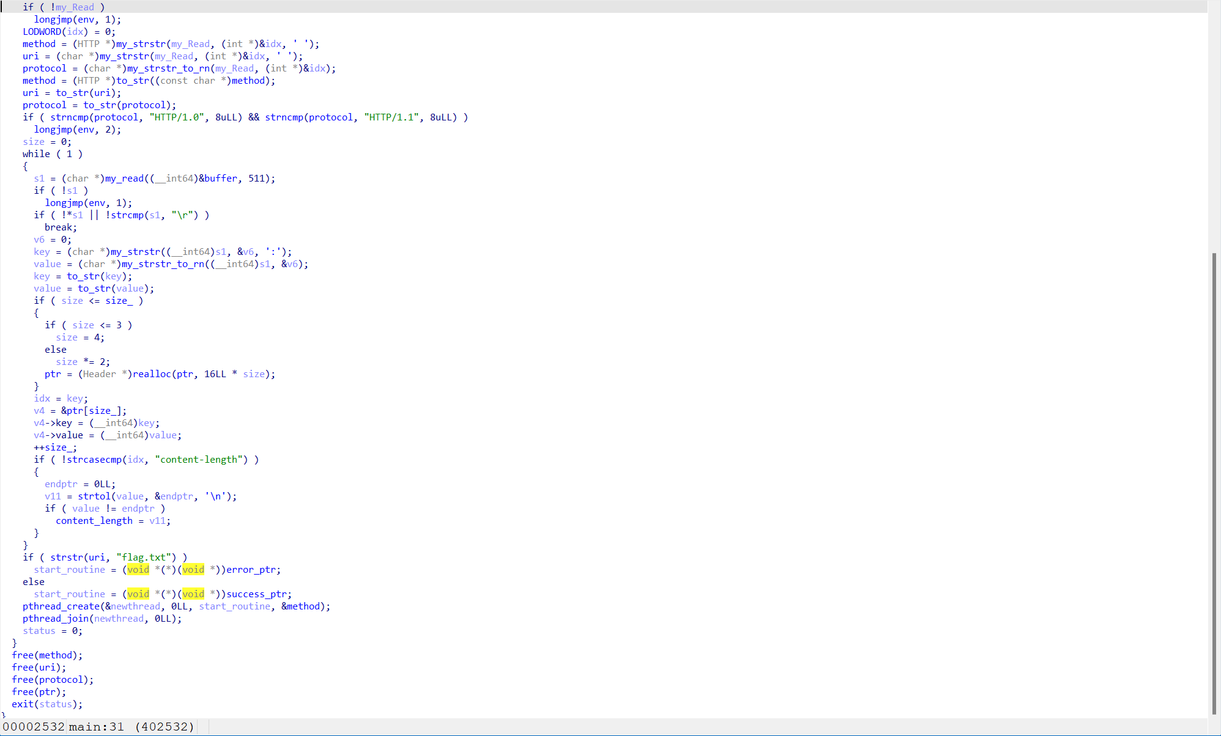Click the "HTTP/1.1" string literal
1221x736 pixels.
pos(392,117)
